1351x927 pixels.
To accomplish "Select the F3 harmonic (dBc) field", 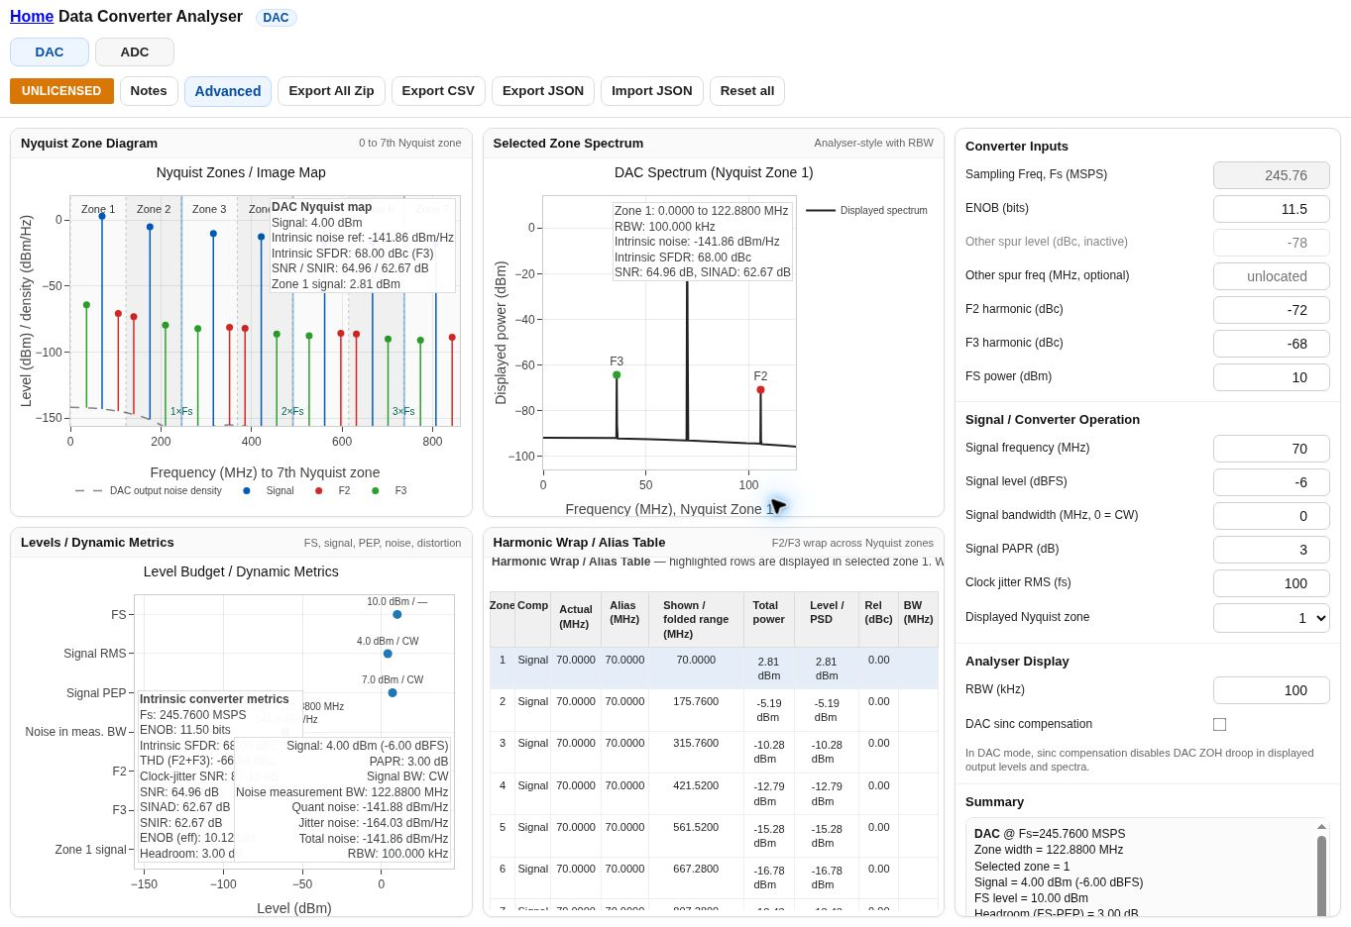I will point(1272,344).
